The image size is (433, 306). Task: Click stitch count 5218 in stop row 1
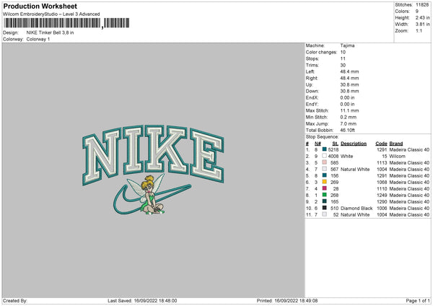point(333,149)
